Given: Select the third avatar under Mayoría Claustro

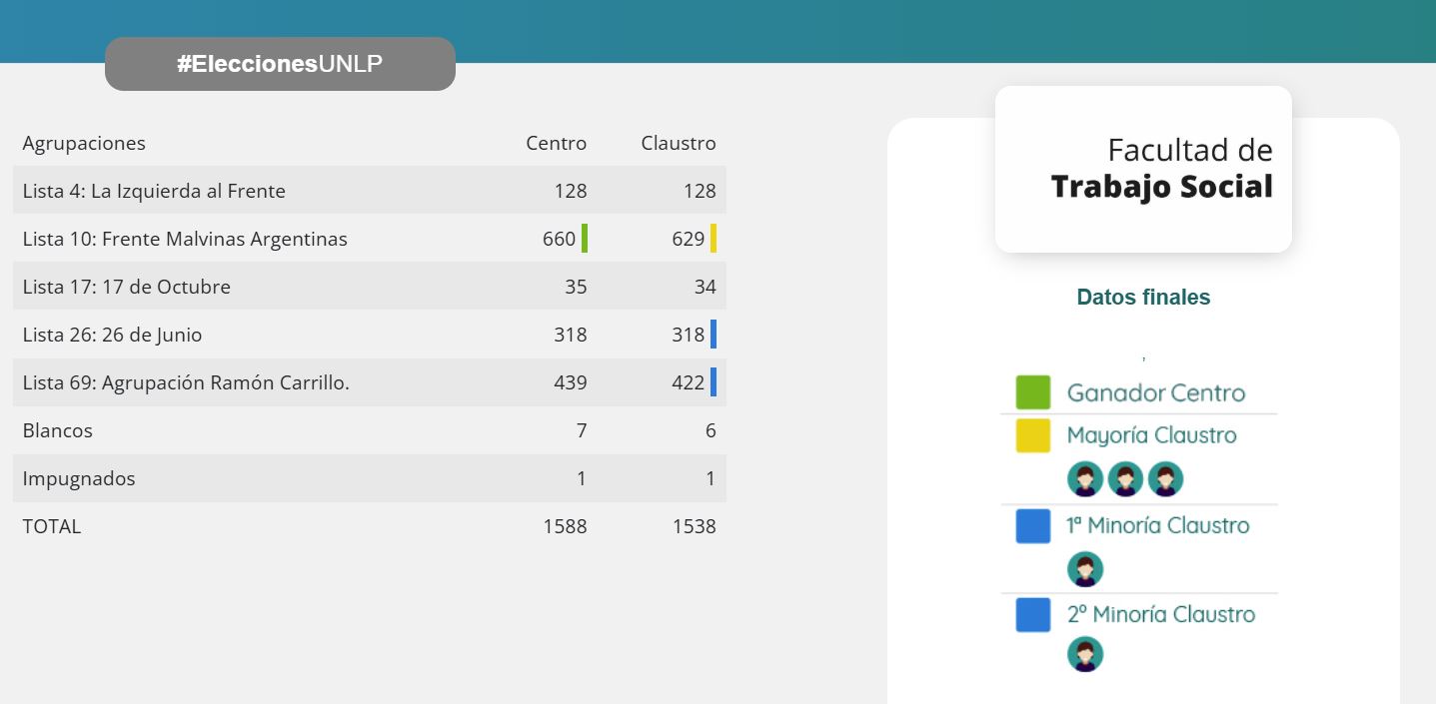Looking at the screenshot, I should pos(1165,479).
